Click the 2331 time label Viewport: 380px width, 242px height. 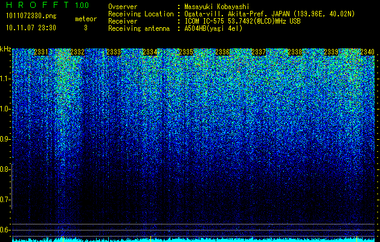pyautogui.click(x=41, y=52)
